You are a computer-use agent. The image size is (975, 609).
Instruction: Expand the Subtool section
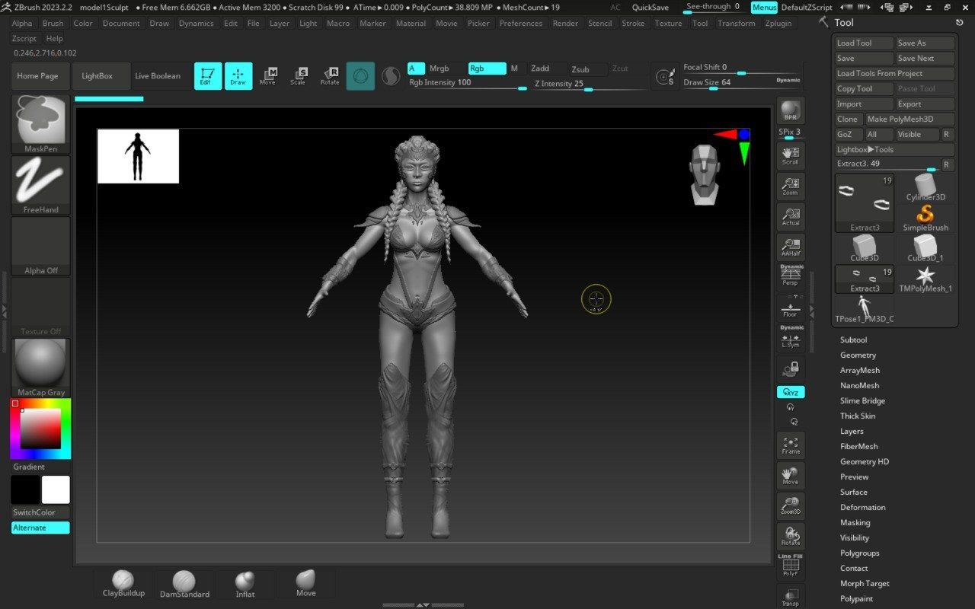[x=853, y=340]
